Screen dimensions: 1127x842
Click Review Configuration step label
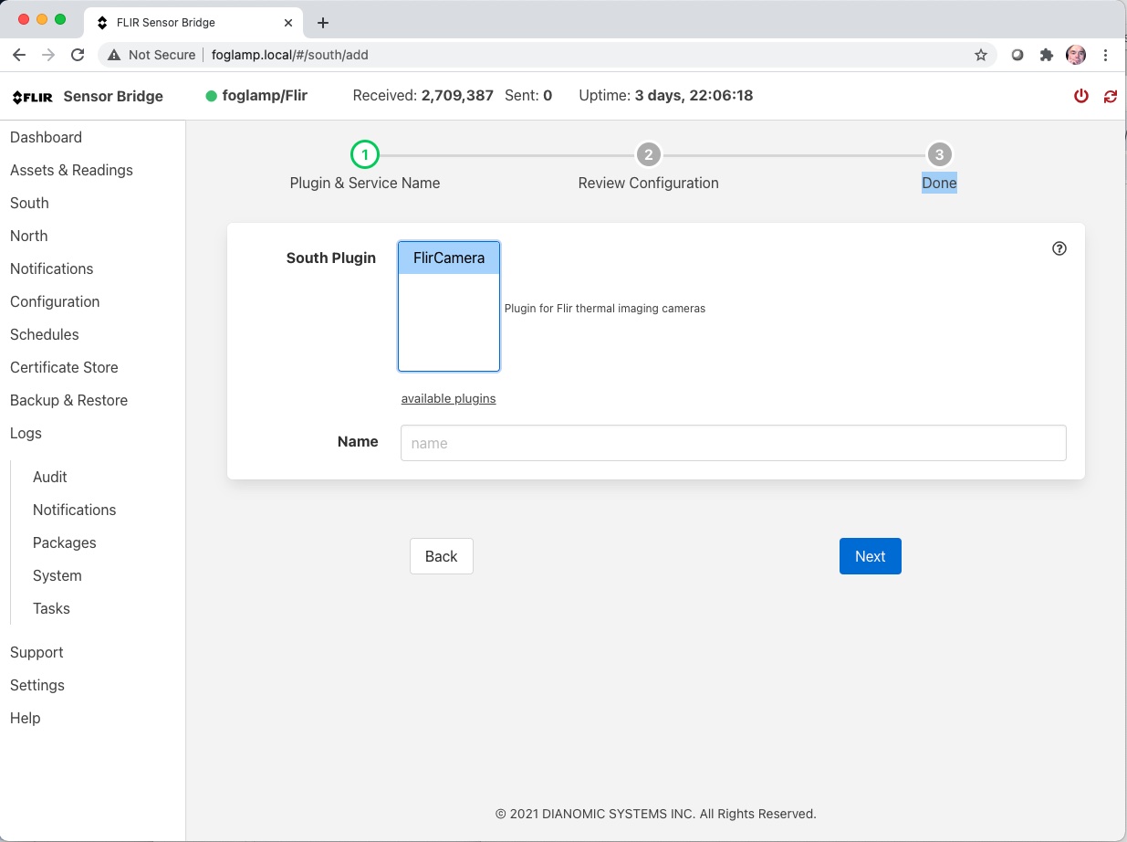pyautogui.click(x=649, y=183)
